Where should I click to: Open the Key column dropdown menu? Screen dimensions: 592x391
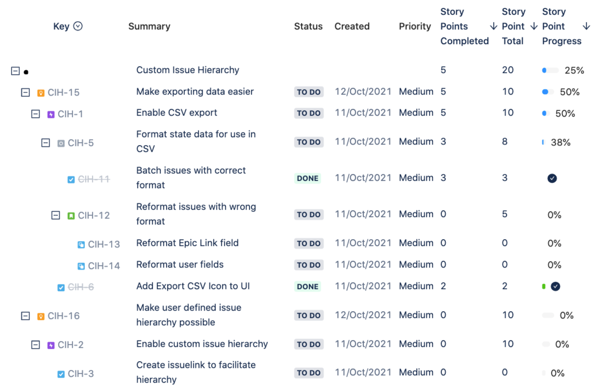(x=78, y=26)
